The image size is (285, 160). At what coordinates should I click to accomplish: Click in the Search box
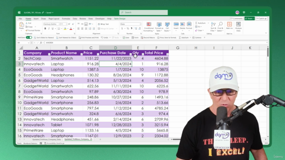point(143,12)
